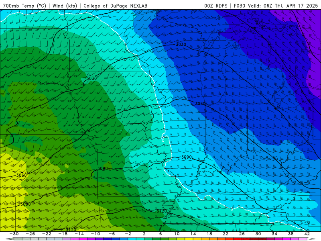Select the 3060 contour label over yellow shading

[x=22, y=175]
